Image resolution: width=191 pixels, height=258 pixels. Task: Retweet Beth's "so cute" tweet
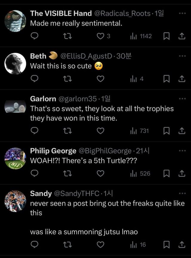pyautogui.click(x=68, y=79)
